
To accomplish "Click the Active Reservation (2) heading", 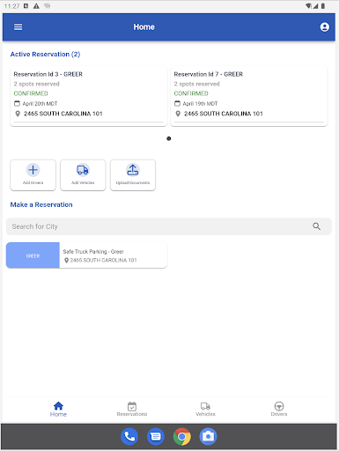I will 45,55.
